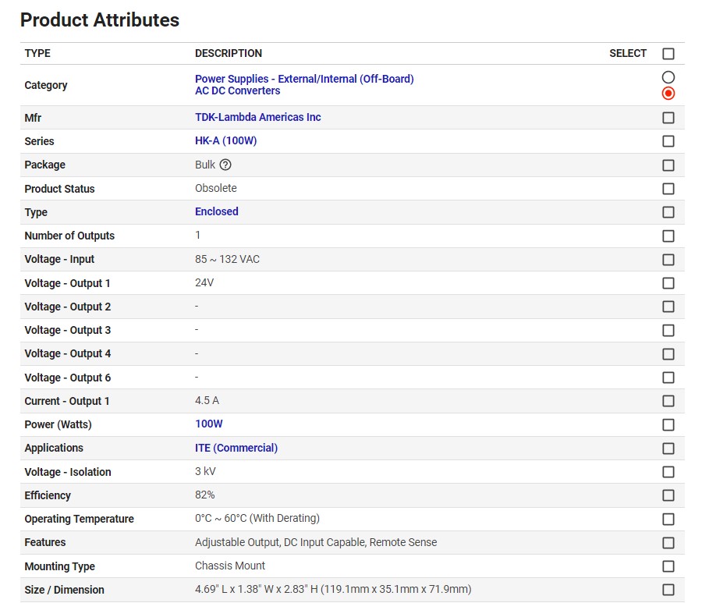
Task: Click the 100W power link
Action: coord(208,424)
